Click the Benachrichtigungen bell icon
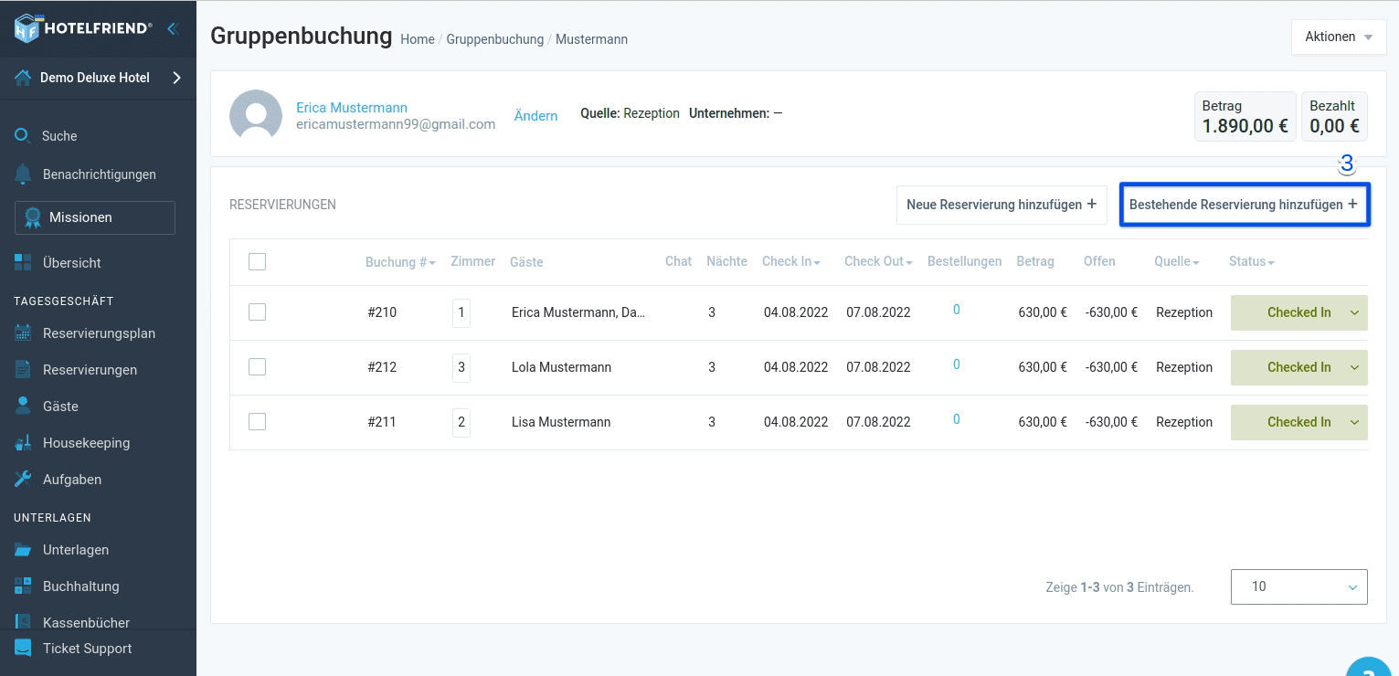The height and width of the screenshot is (676, 1399). (24, 174)
